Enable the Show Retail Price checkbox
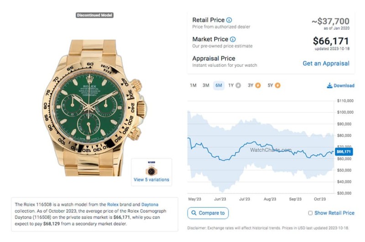This screenshot has width=365, height=242. pyautogui.click(x=310, y=213)
